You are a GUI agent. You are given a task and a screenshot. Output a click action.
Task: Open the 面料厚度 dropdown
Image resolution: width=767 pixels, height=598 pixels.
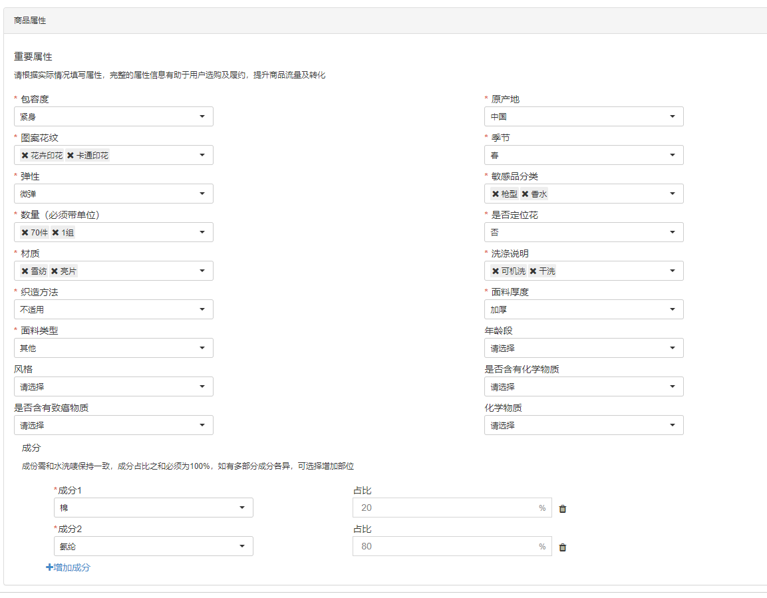coord(583,310)
